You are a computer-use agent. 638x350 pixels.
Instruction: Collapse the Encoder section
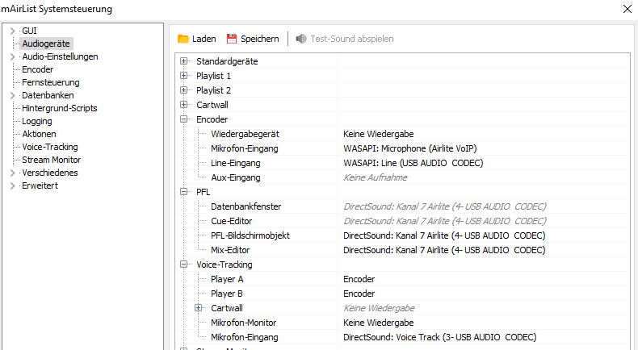pos(184,119)
